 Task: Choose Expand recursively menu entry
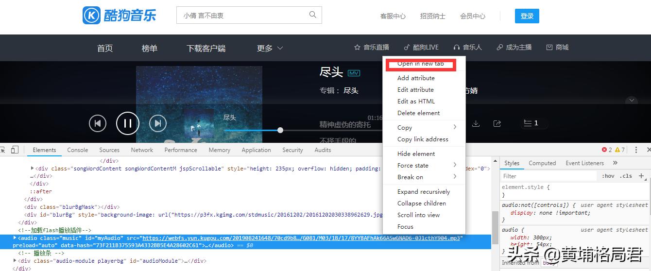[x=424, y=191]
